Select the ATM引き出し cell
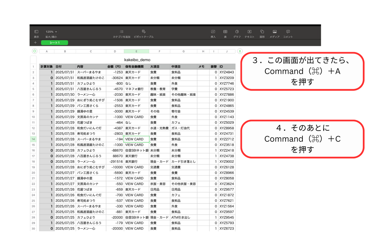Image resolution: width=367 pixels, height=244 pixels. click(x=183, y=217)
